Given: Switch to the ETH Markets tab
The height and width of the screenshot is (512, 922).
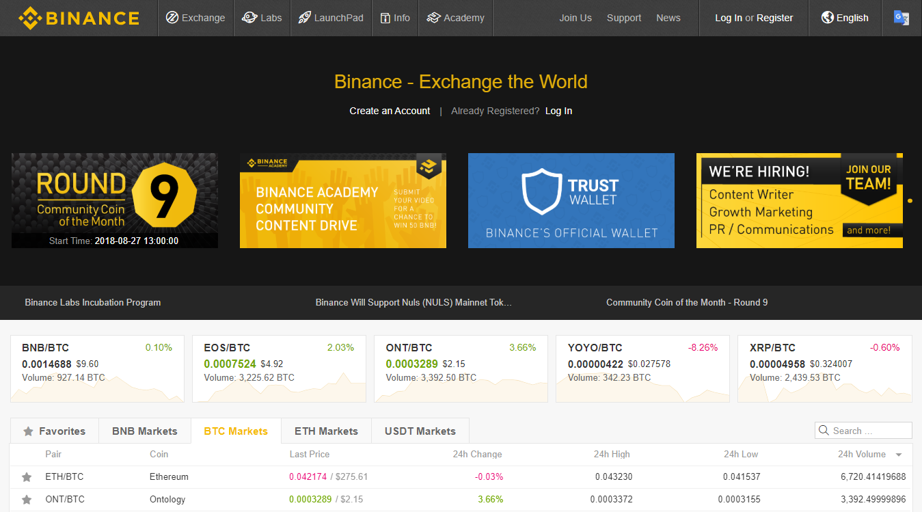Looking at the screenshot, I should pyautogui.click(x=326, y=431).
